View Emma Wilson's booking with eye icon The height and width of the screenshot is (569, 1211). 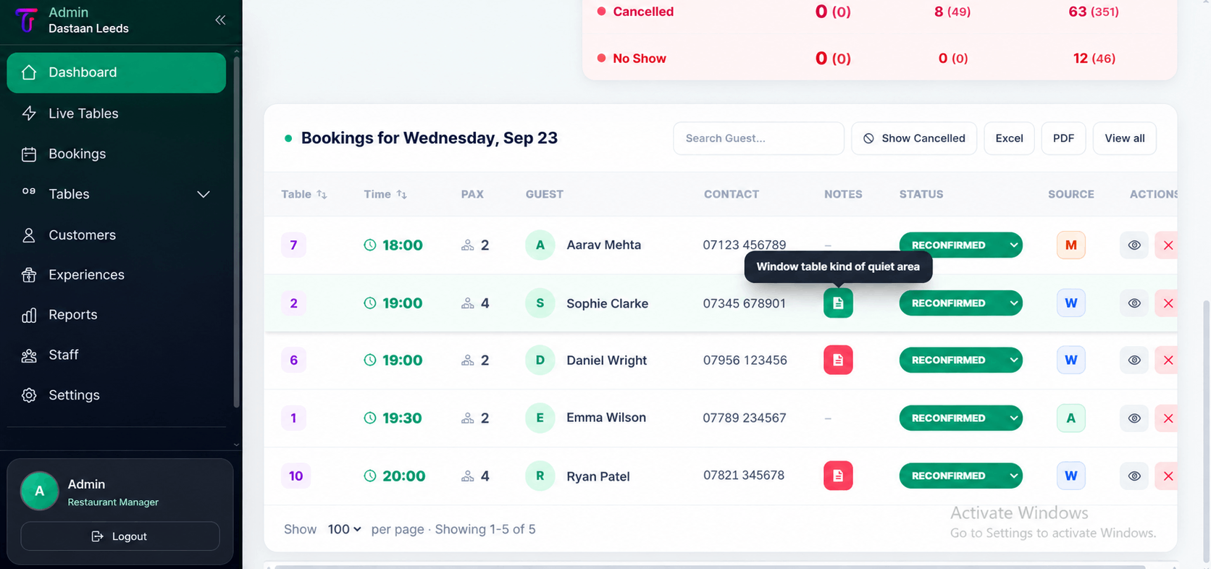pos(1134,418)
